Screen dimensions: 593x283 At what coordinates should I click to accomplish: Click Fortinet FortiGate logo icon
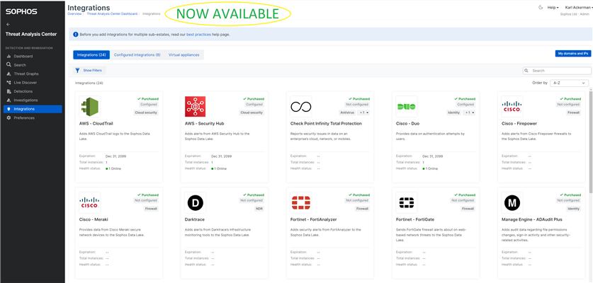point(407,203)
